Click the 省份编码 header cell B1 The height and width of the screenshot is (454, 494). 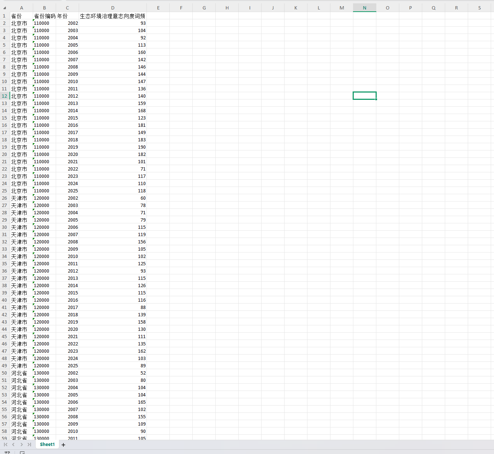[44, 16]
